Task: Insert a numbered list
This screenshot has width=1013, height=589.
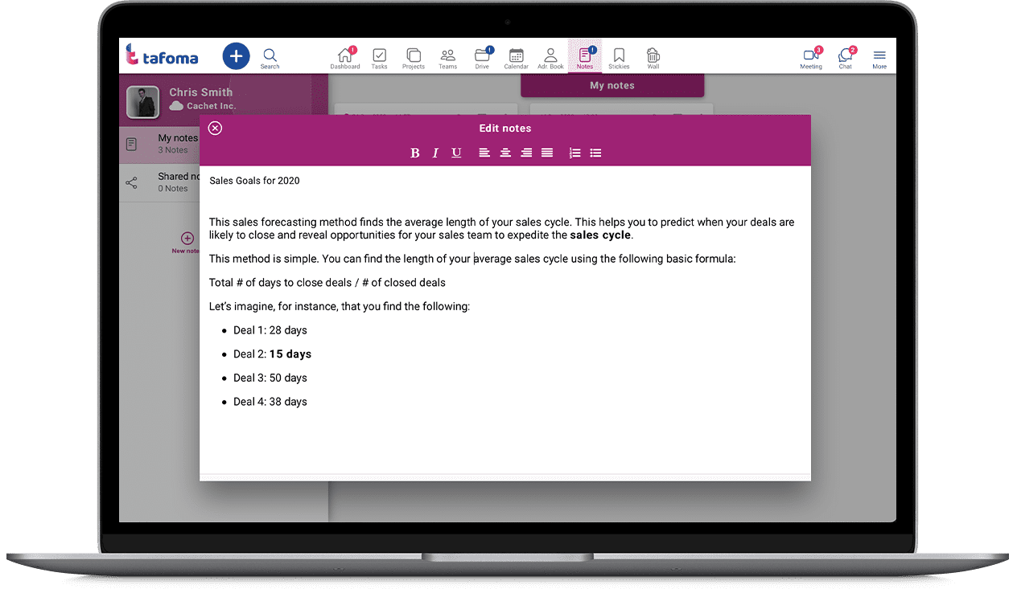Action: [574, 153]
